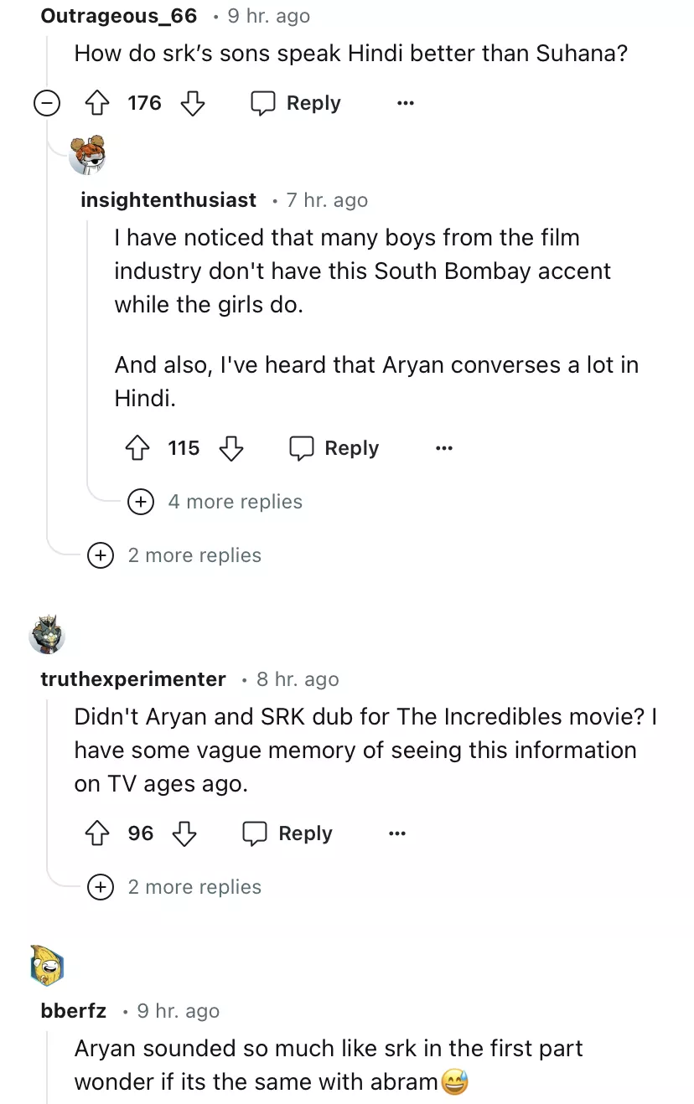Viewport: 694px width, 1104px height.
Task: Downvote Outrageous_66's comment about Hindi
Action: point(193,104)
